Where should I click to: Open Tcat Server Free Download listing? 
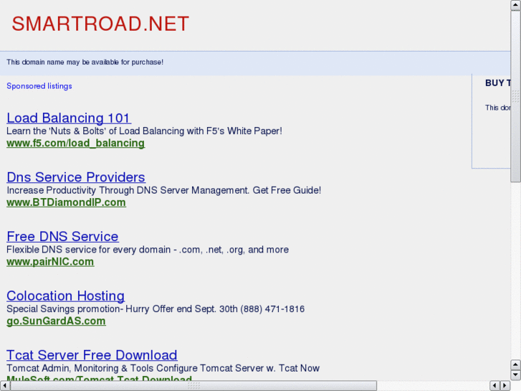[x=92, y=355]
